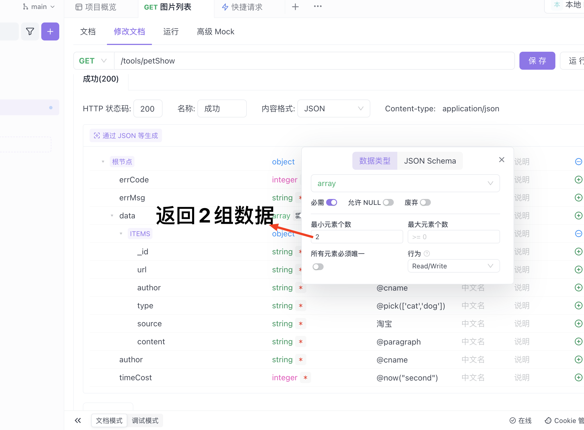The image size is (584, 430).
Task: Click 通过 JSON 等生成 button
Action: click(x=126, y=136)
